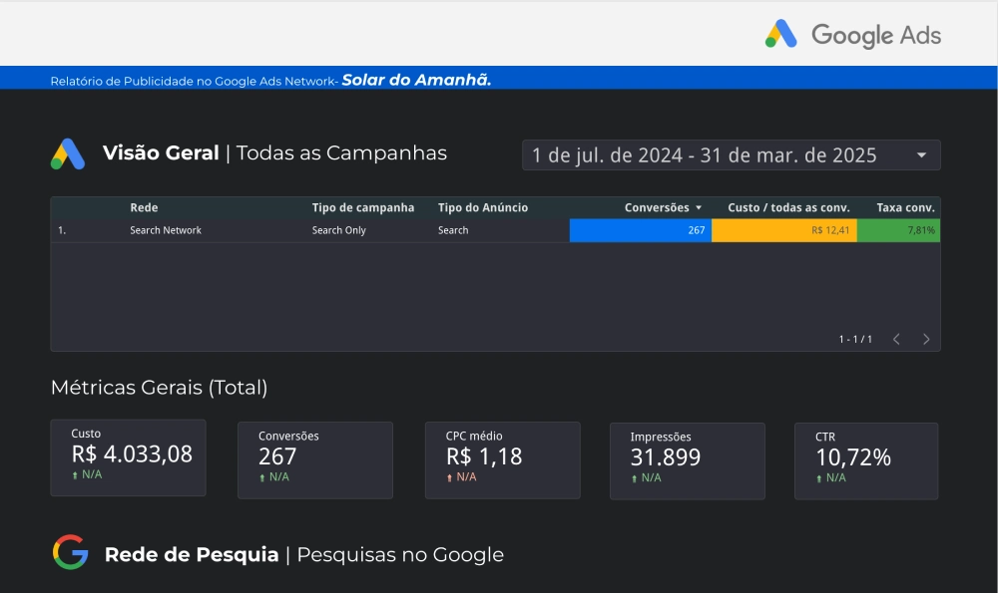Sort by Custo / todas as conv. header
The height and width of the screenshot is (593, 998).
(788, 207)
